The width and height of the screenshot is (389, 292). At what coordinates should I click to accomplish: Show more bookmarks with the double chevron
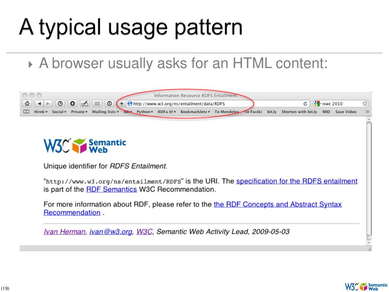[367, 112]
